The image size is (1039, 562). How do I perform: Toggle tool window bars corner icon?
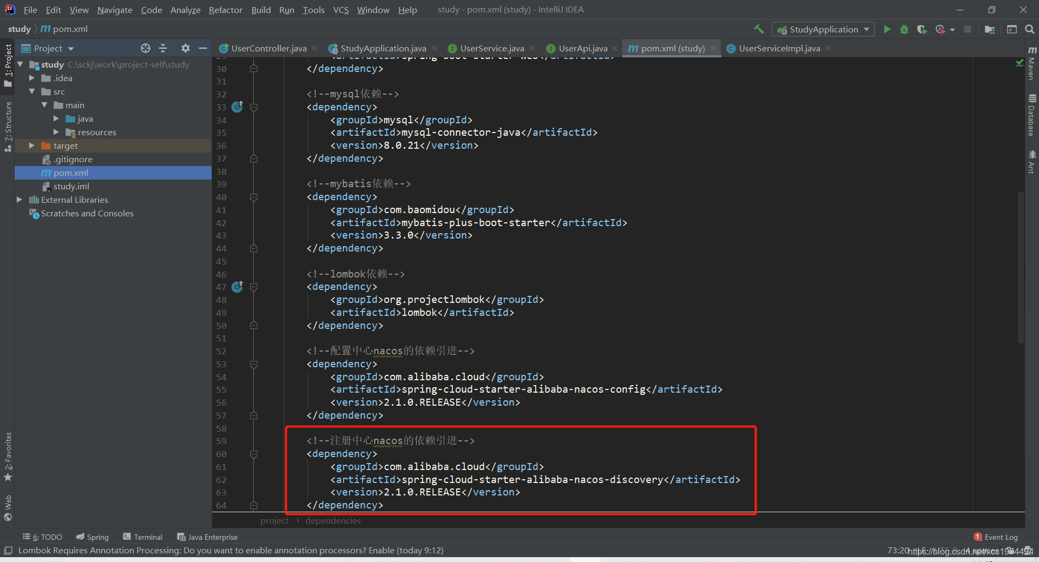tap(8, 551)
